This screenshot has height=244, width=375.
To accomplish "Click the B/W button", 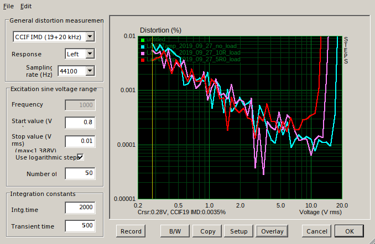I will tap(175, 231).
